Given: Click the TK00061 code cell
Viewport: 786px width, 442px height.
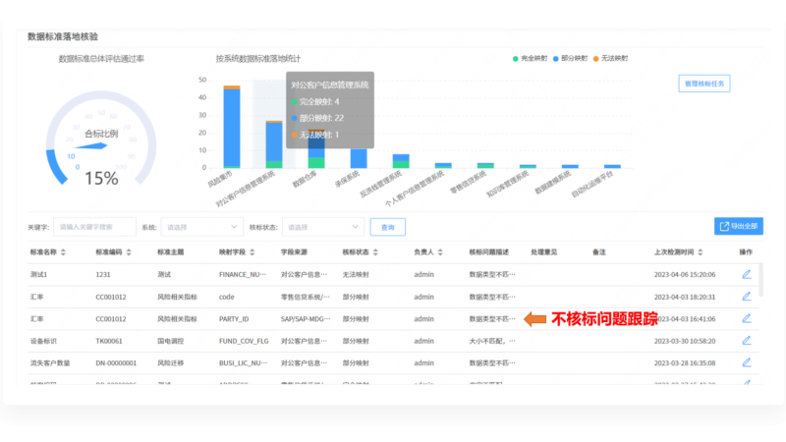Looking at the screenshot, I should click(109, 341).
